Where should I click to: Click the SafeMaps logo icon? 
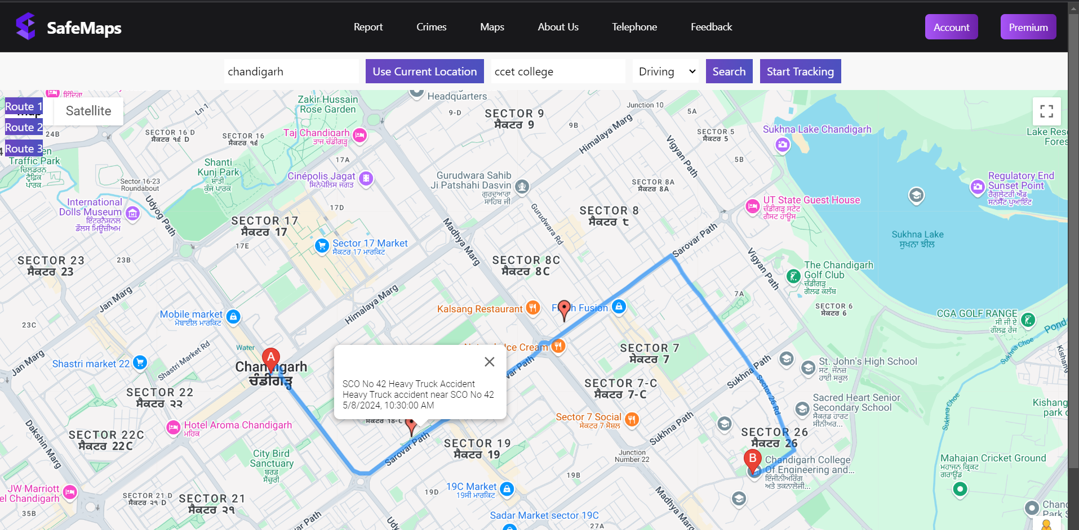[26, 26]
